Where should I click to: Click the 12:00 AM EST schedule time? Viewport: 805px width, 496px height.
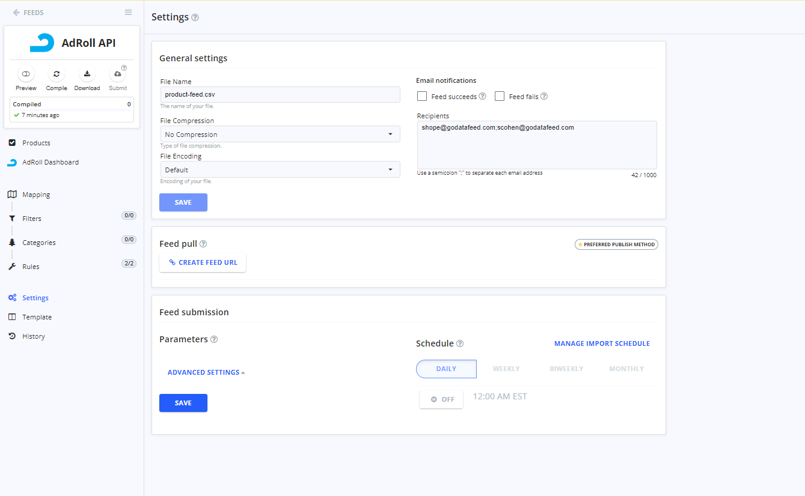tap(500, 396)
